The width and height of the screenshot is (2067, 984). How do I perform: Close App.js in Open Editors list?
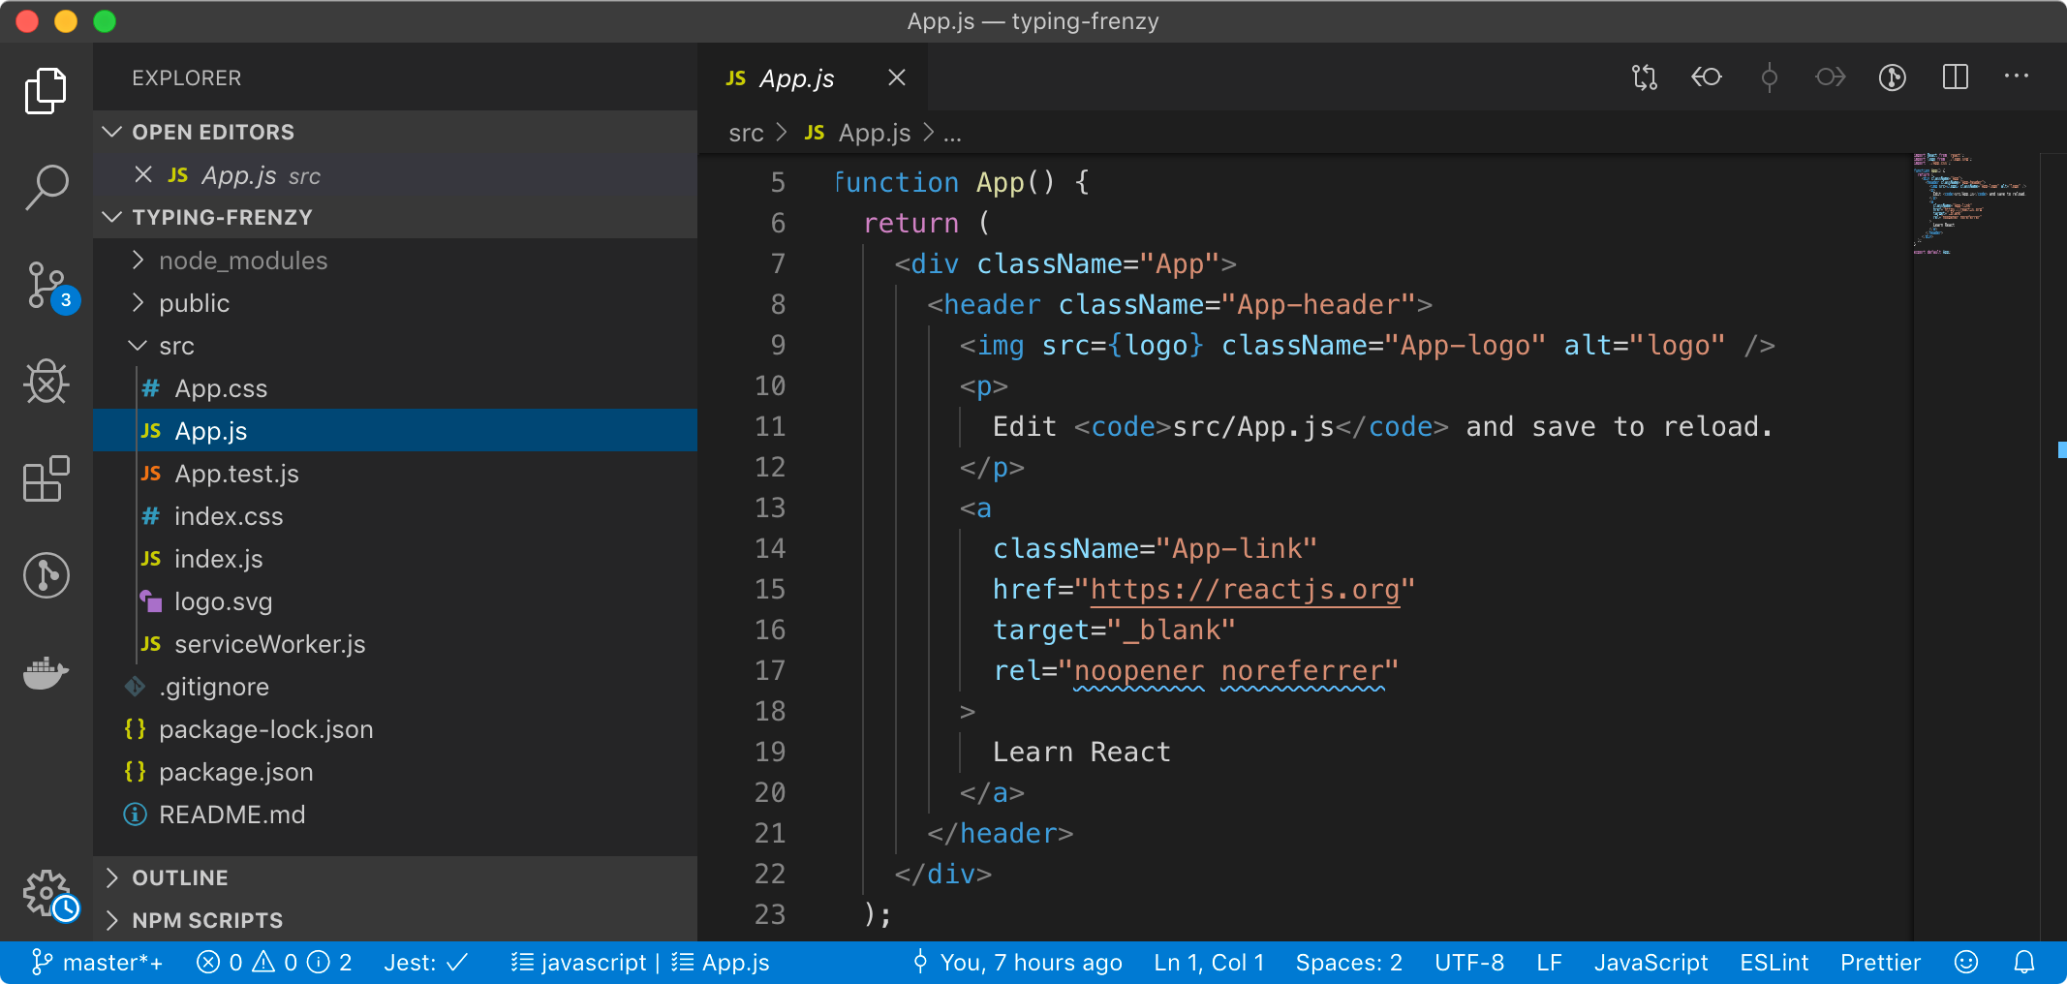tap(143, 174)
